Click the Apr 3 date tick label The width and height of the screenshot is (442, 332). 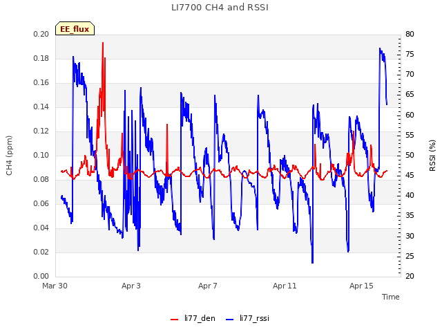[131, 286]
